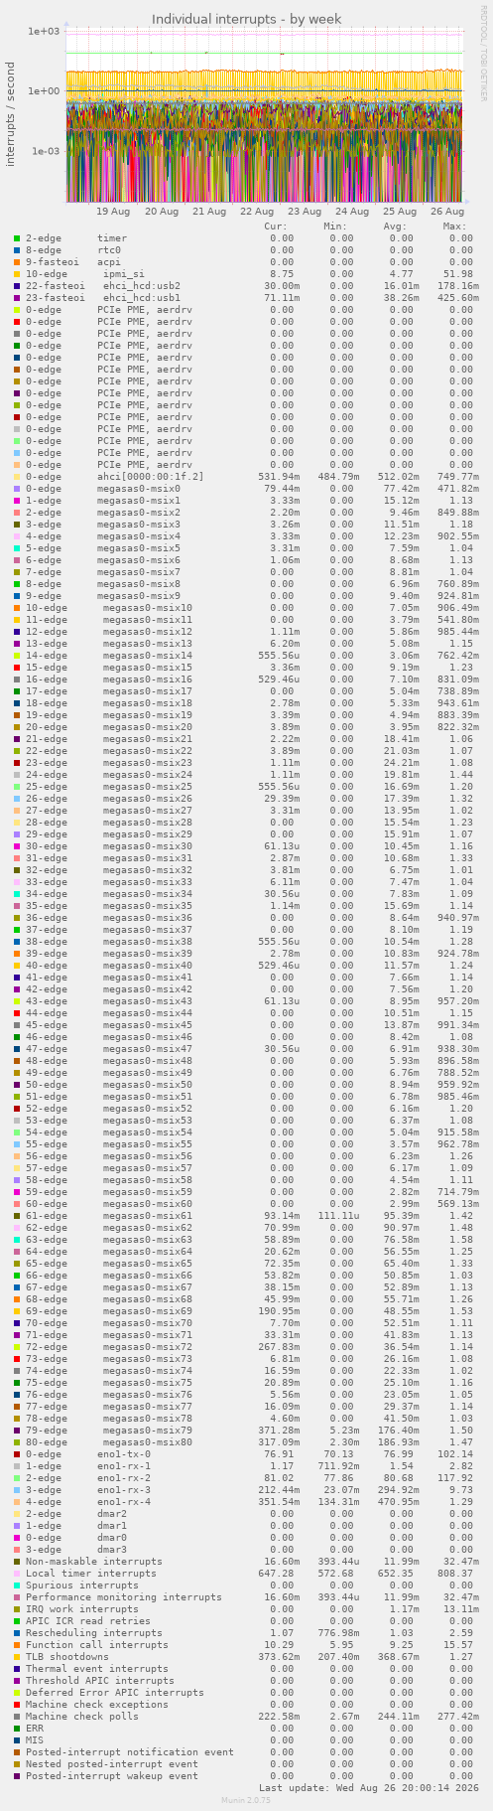Image resolution: width=493 pixels, height=1811 pixels.
Task: Click the color swatch next to timer
Action: 17,238
